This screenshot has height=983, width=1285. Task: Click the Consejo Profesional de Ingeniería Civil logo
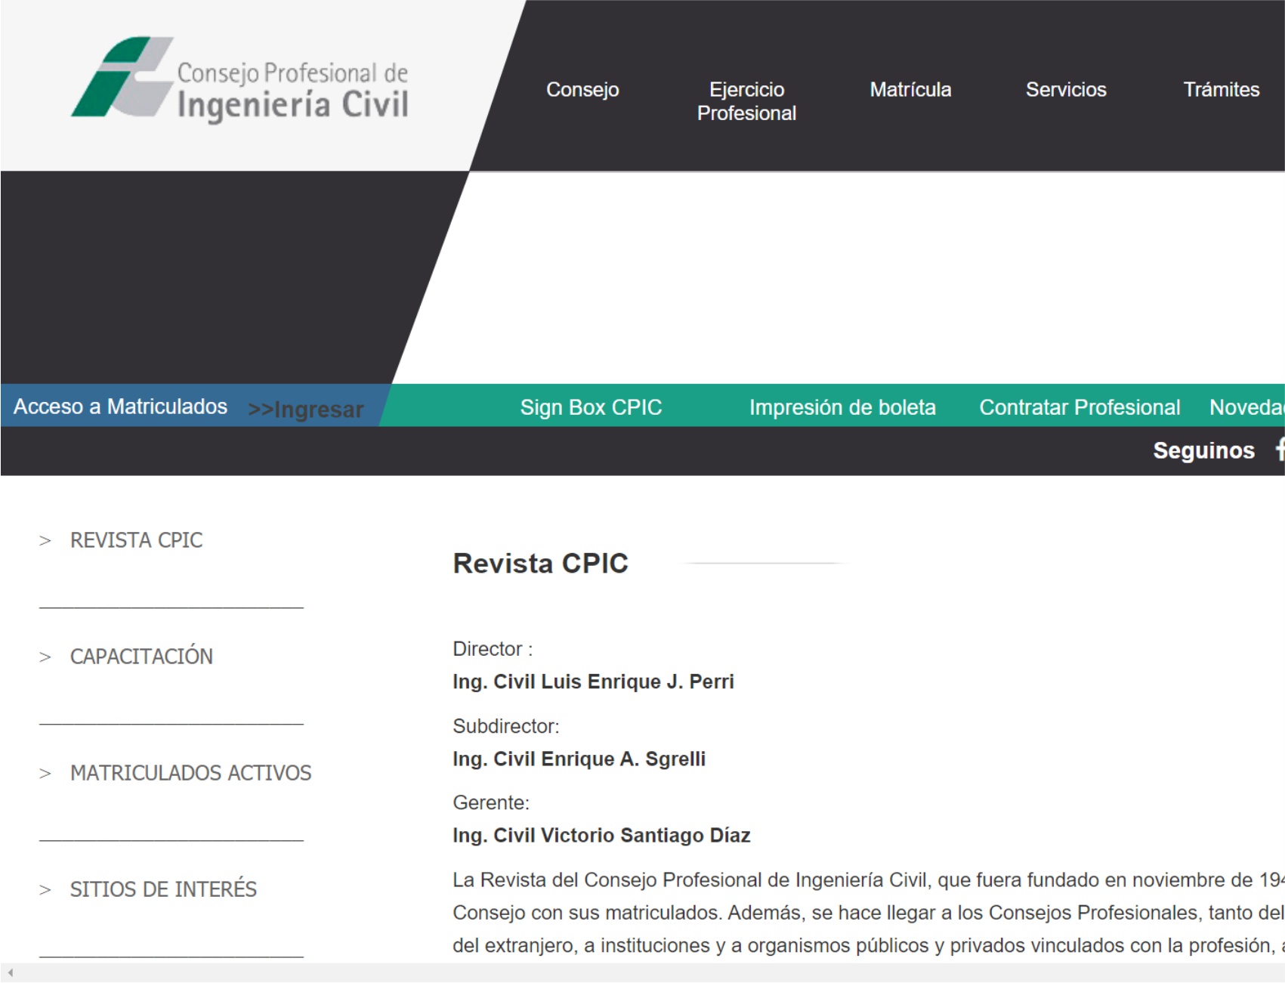(240, 80)
